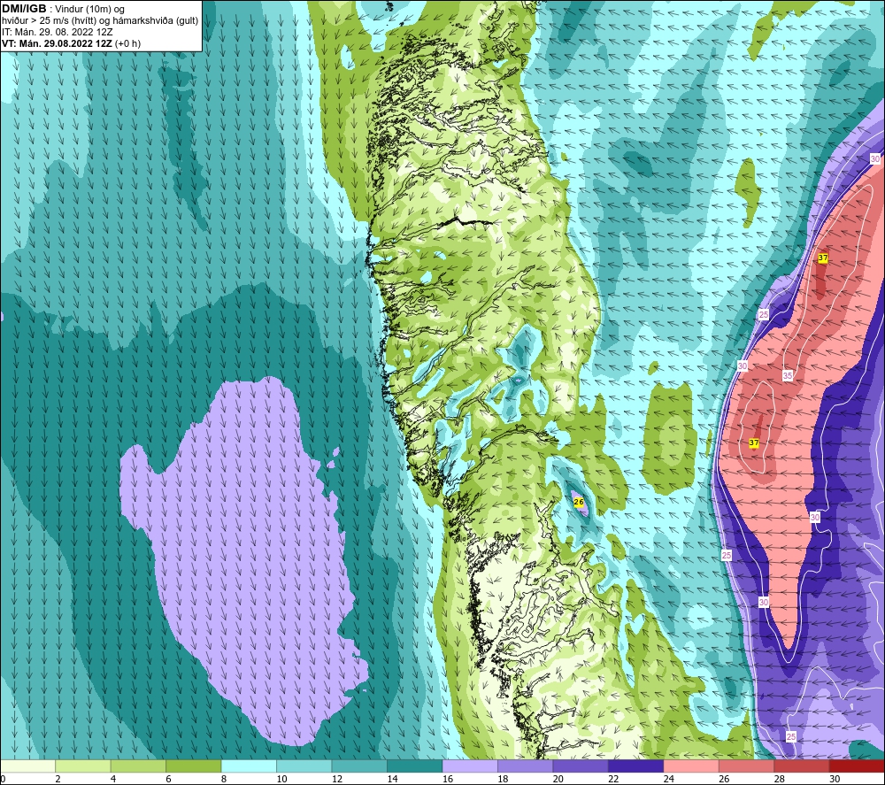This screenshot has width=885, height=785.
Task: Select the dark teal 14–16 scale swatch
Action: [x=415, y=766]
